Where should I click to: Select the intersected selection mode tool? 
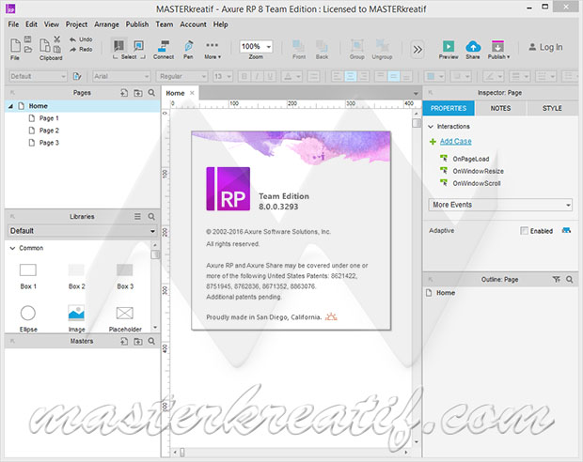119,46
